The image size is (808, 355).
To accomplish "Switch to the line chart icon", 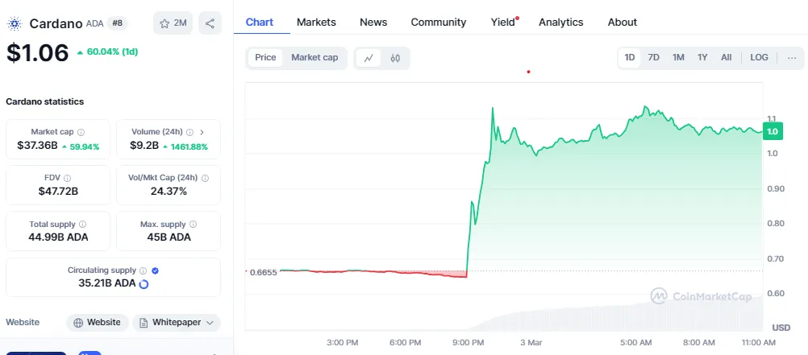I will point(369,58).
